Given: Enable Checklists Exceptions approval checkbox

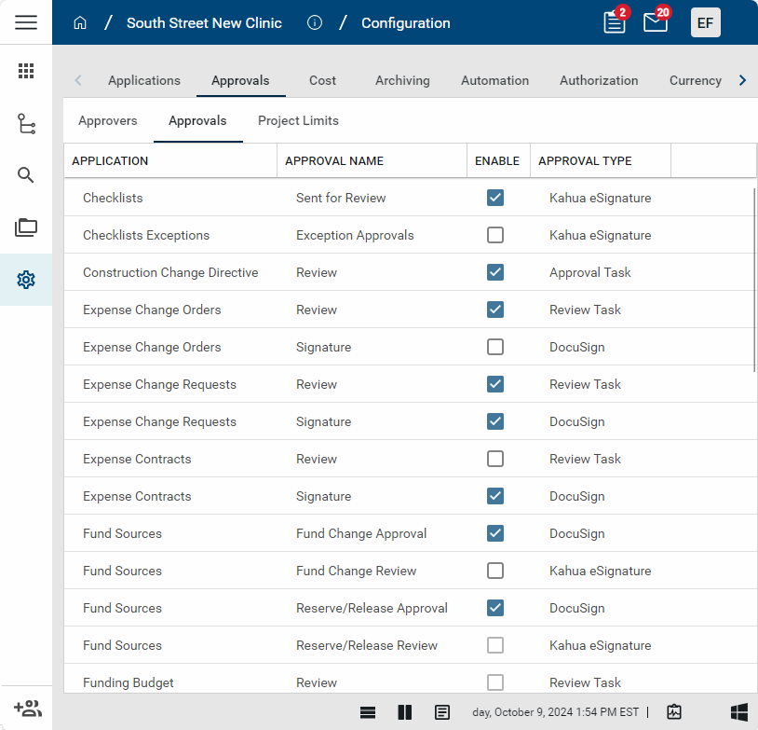Looking at the screenshot, I should point(495,235).
